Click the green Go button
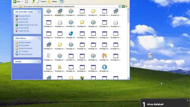The image size is (190, 107). [x=125, y=6]
